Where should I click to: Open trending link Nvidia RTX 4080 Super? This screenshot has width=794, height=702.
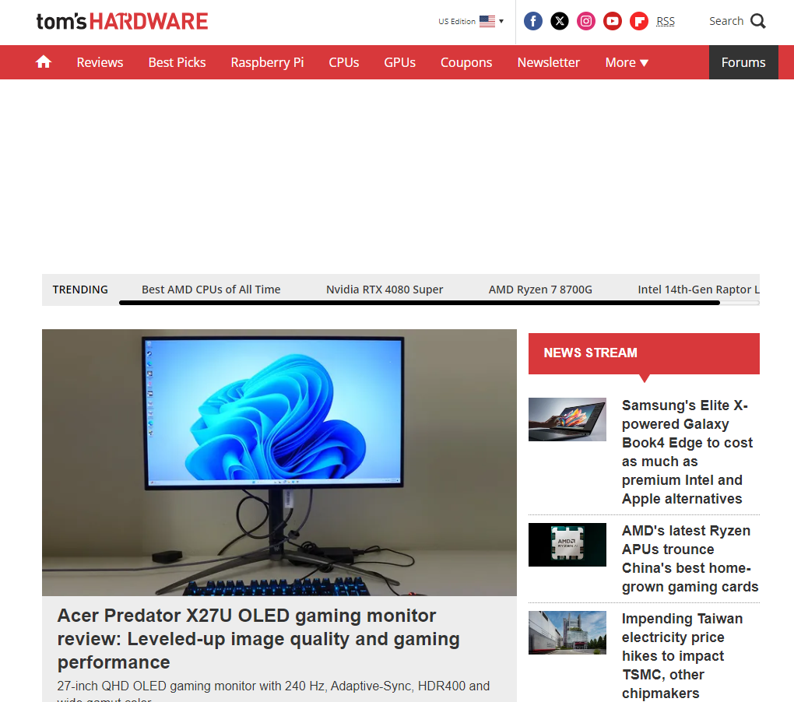click(x=385, y=290)
